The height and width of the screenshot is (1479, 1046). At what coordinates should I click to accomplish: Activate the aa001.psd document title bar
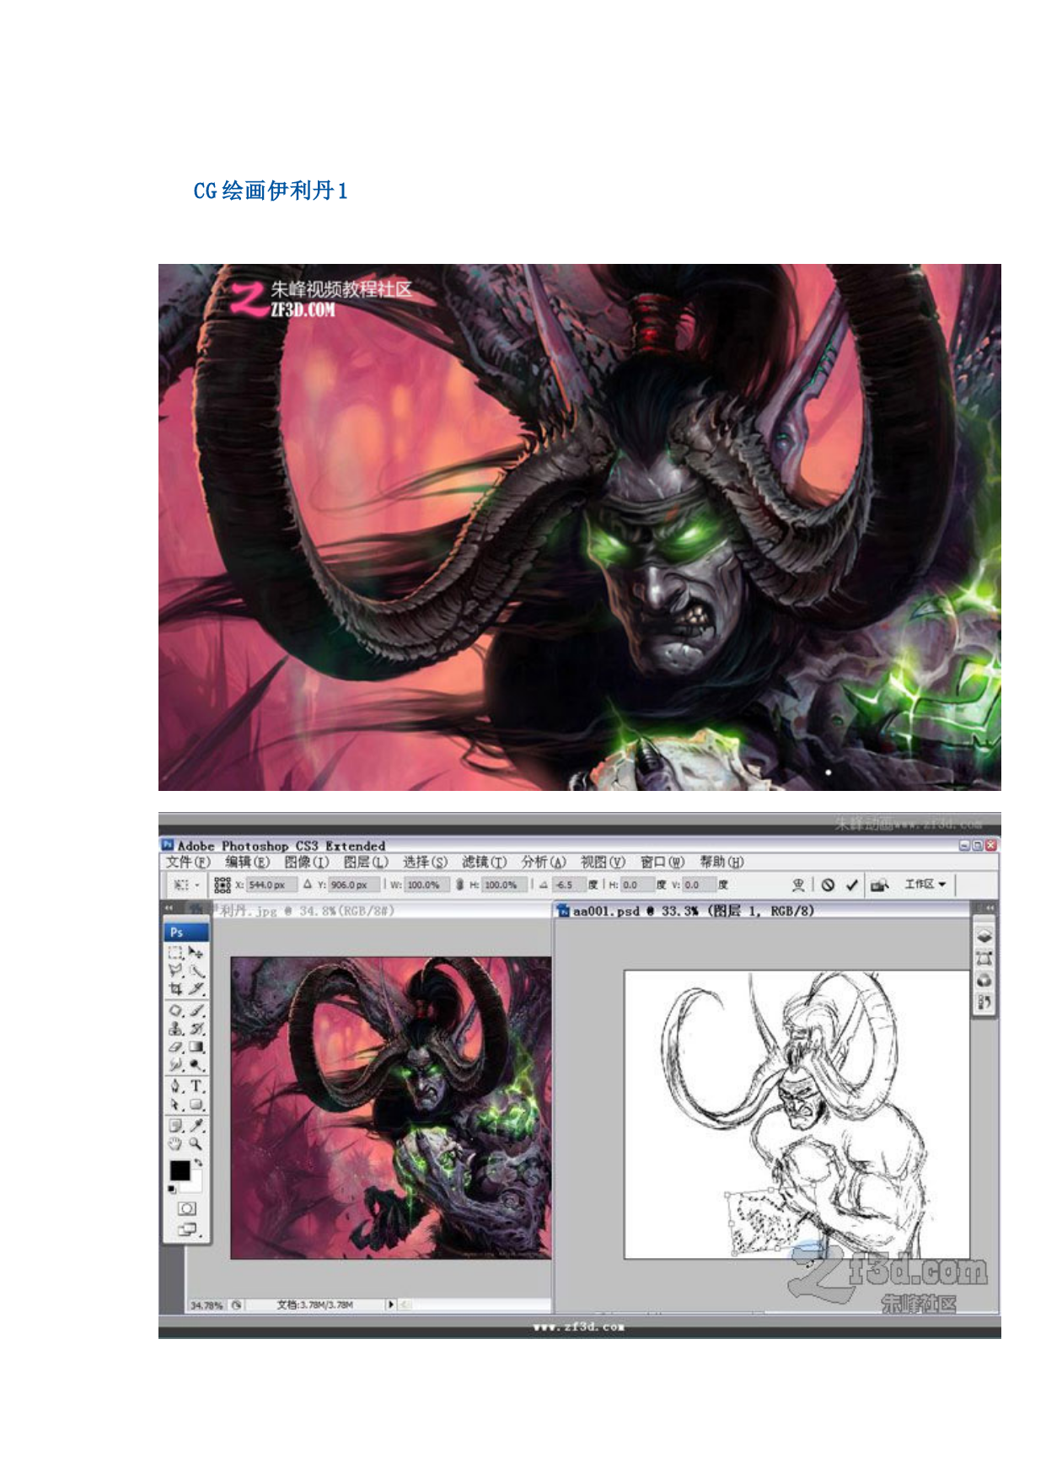763,911
